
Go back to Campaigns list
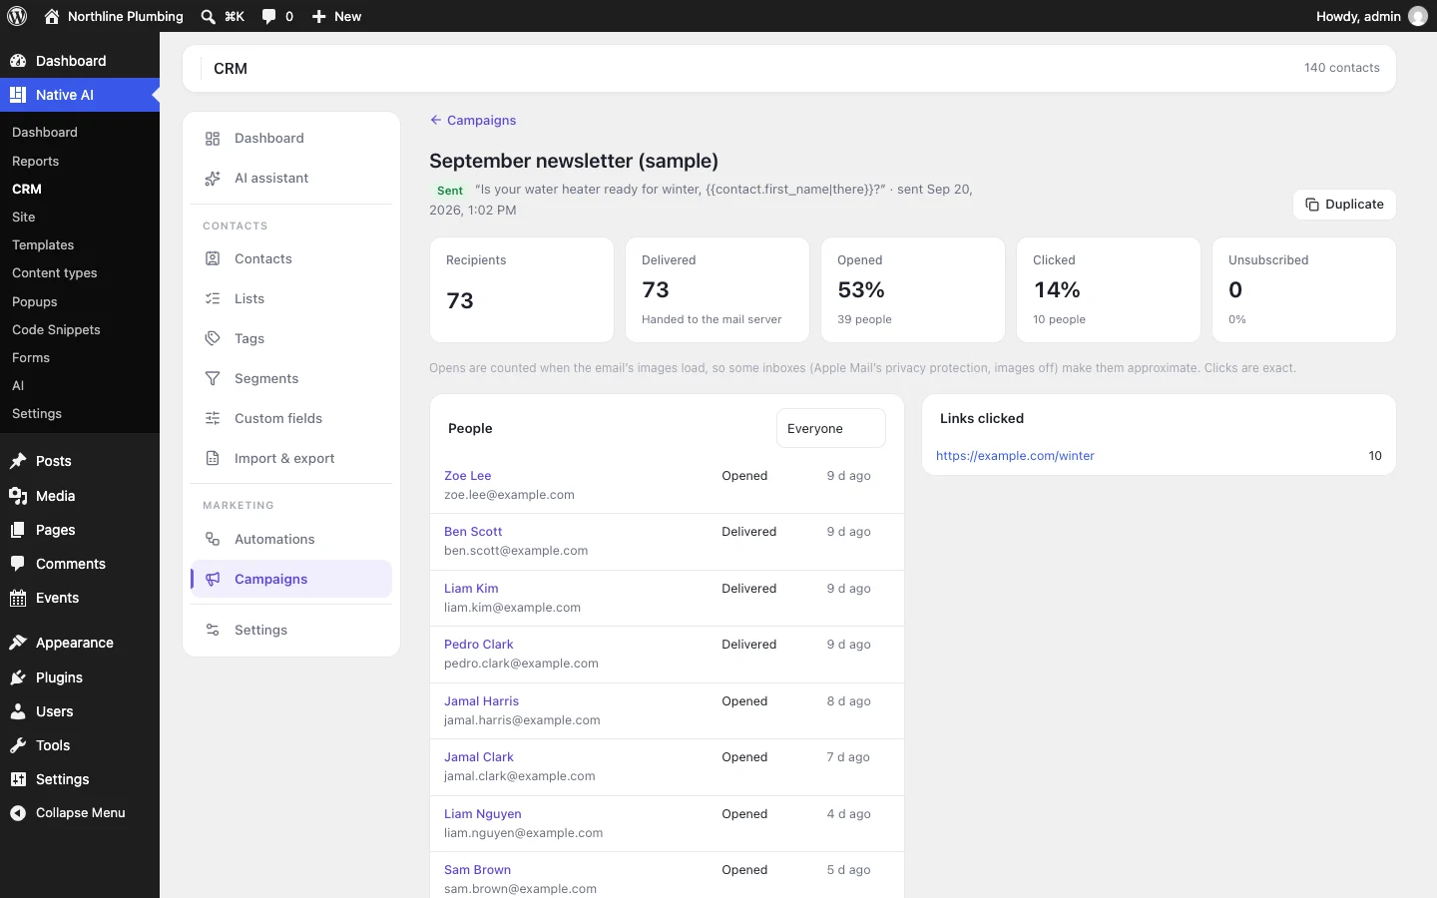(473, 120)
